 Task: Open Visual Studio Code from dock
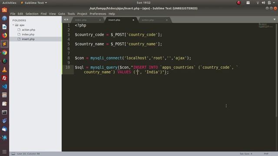click(4, 87)
